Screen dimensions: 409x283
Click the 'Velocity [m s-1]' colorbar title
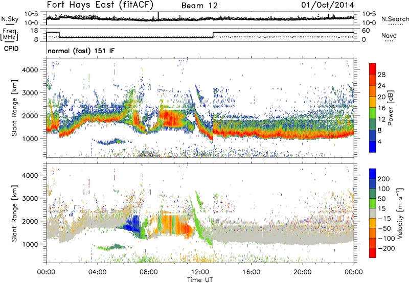pyautogui.click(x=400, y=213)
